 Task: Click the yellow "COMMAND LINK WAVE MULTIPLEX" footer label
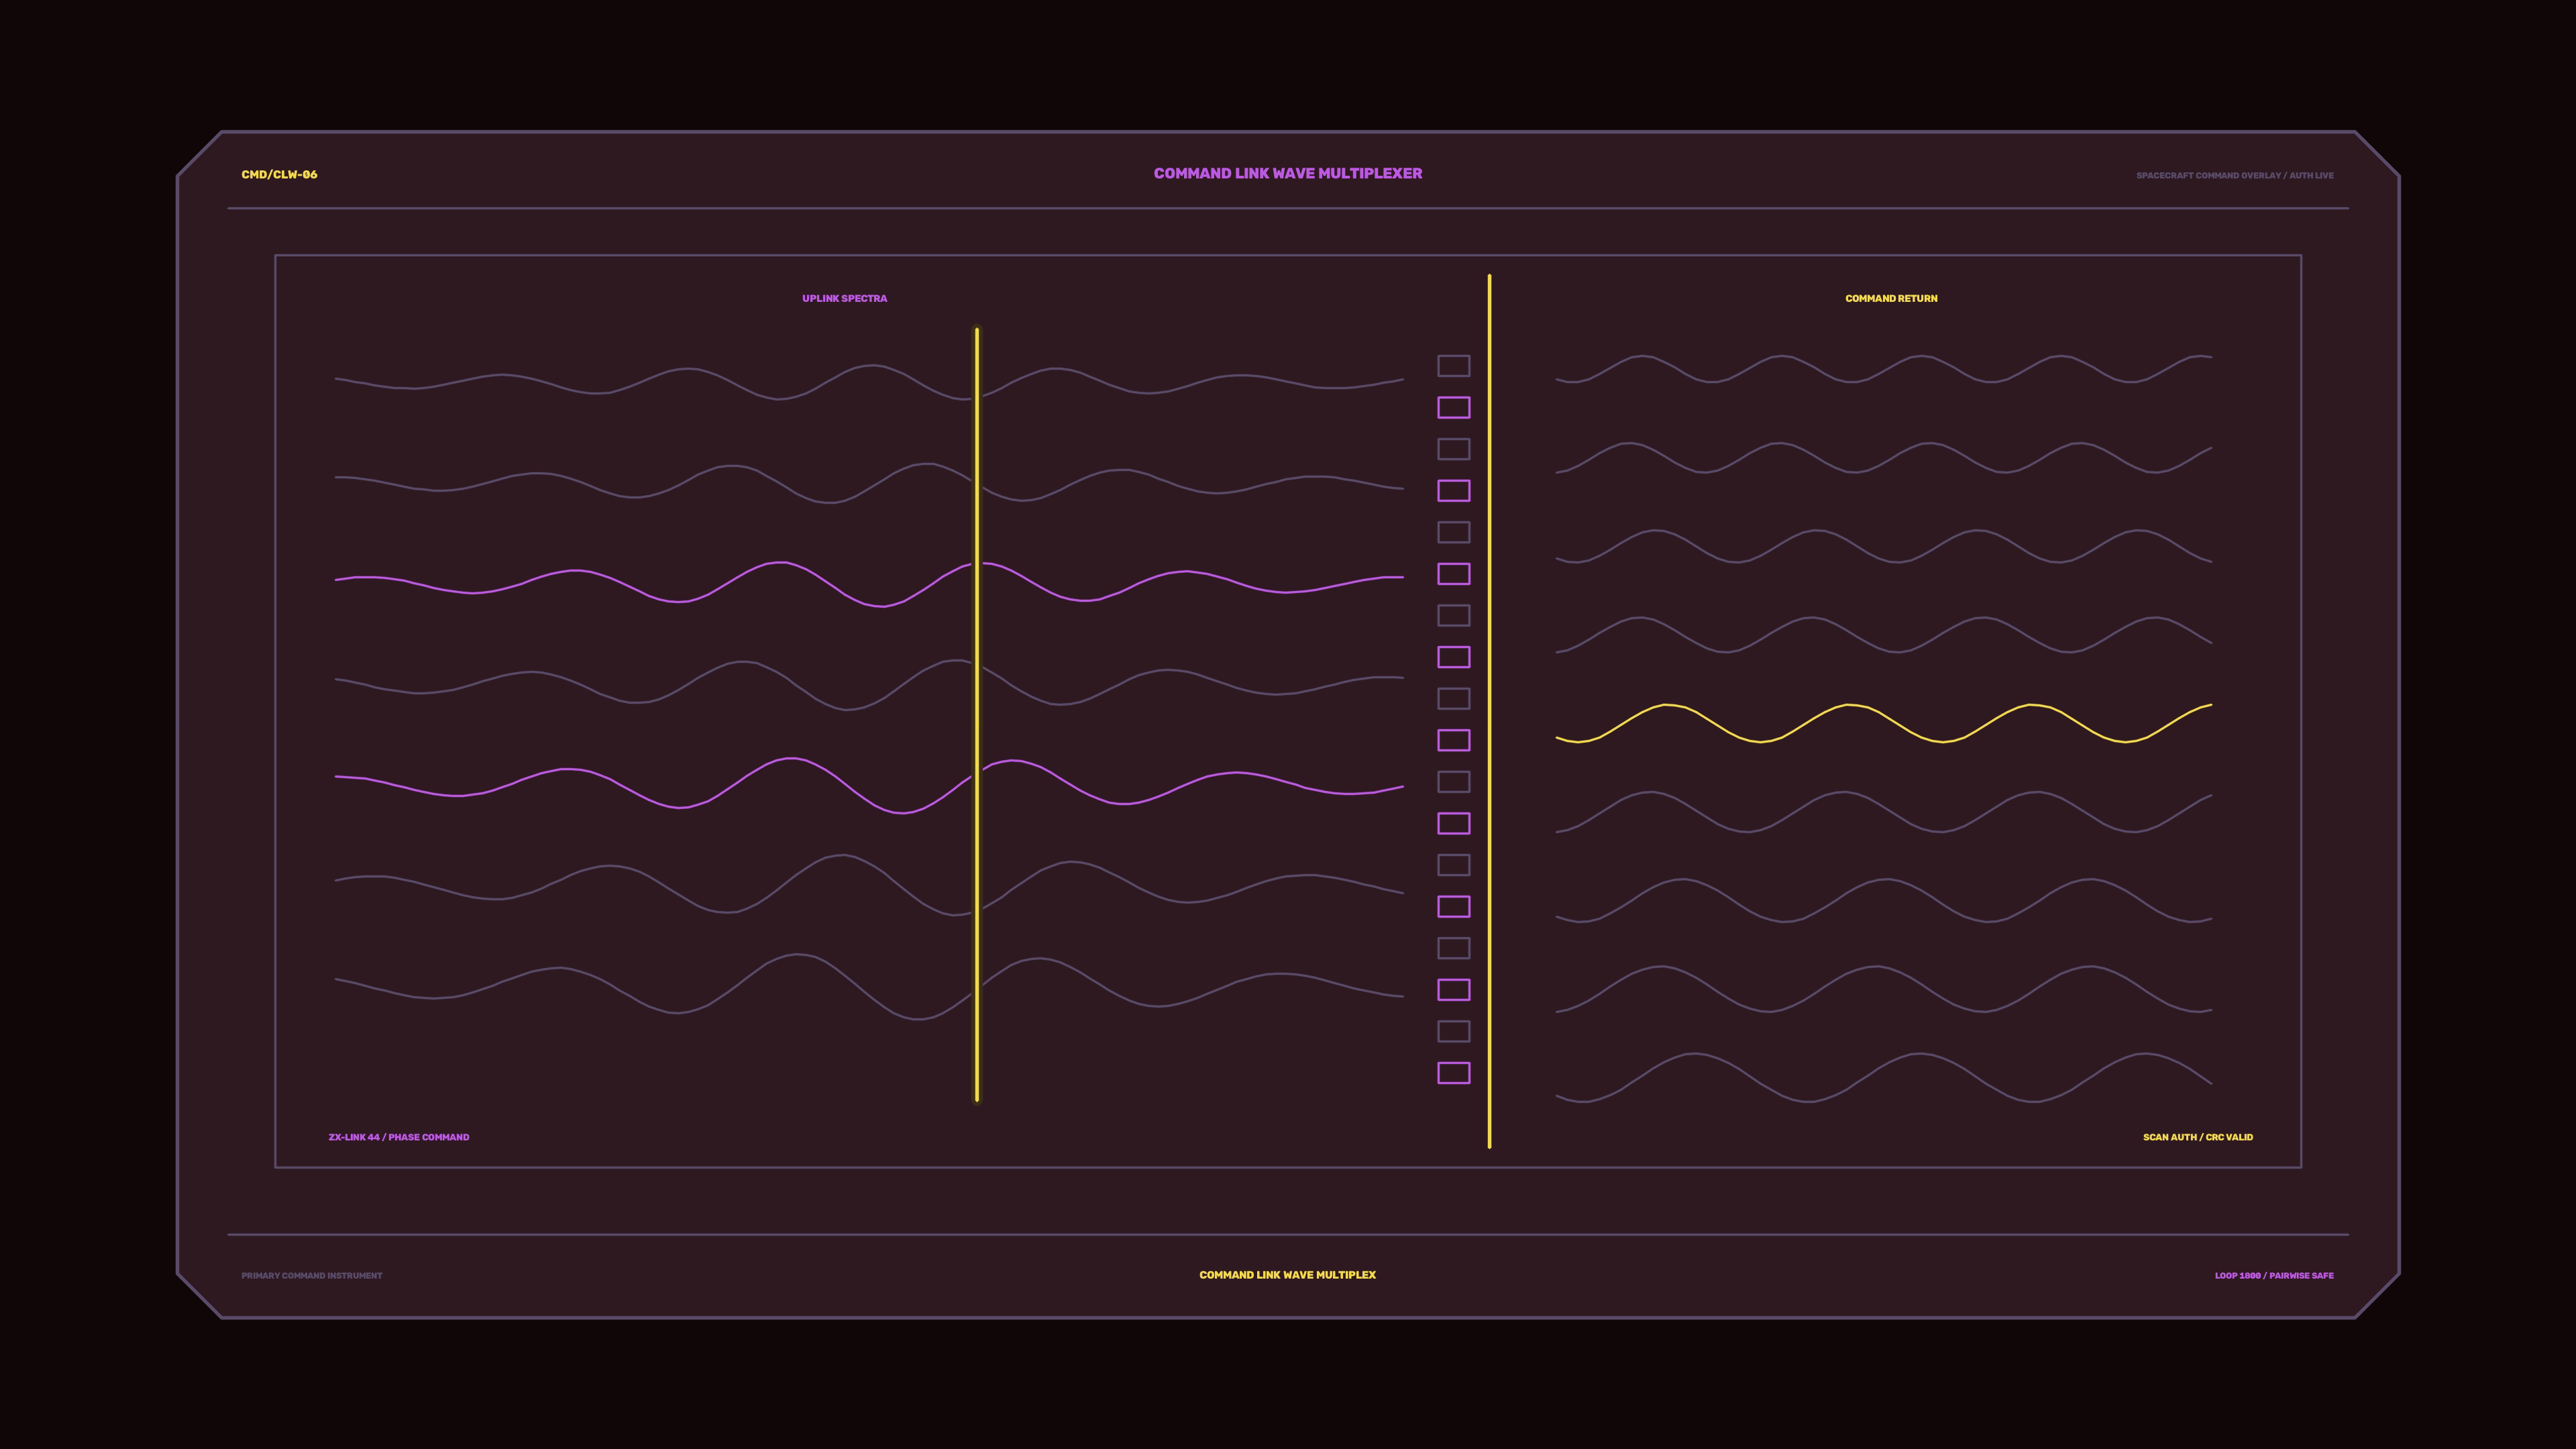pos(1288,1275)
